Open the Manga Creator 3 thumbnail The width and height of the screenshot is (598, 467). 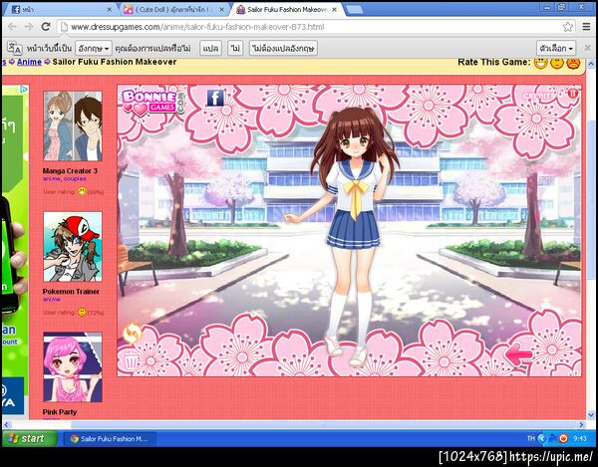[x=73, y=126]
